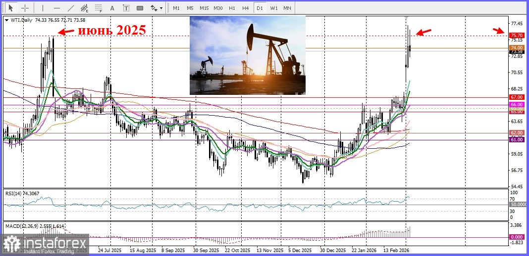This screenshot has height=256, width=529.
Task: Click the RSI(14) 74.3067 indicator label
Action: coord(22,193)
